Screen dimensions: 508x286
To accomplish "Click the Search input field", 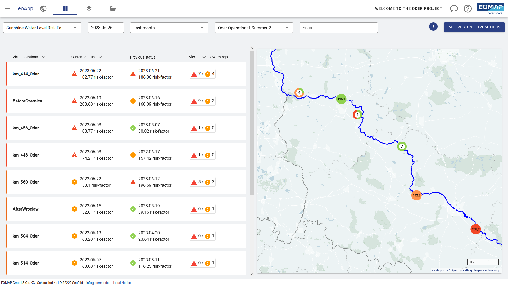I will [x=338, y=28].
